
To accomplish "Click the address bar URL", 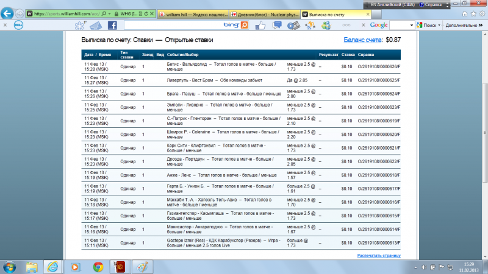I will (x=67, y=13).
